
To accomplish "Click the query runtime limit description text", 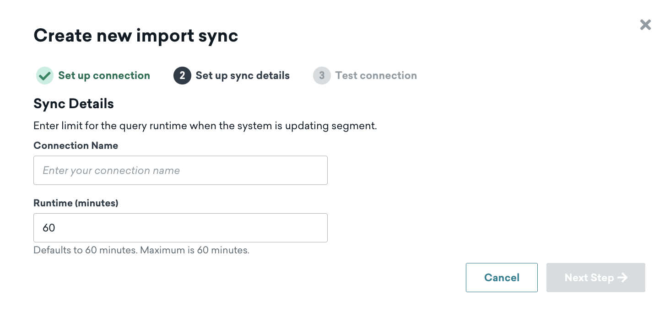I will [205, 126].
